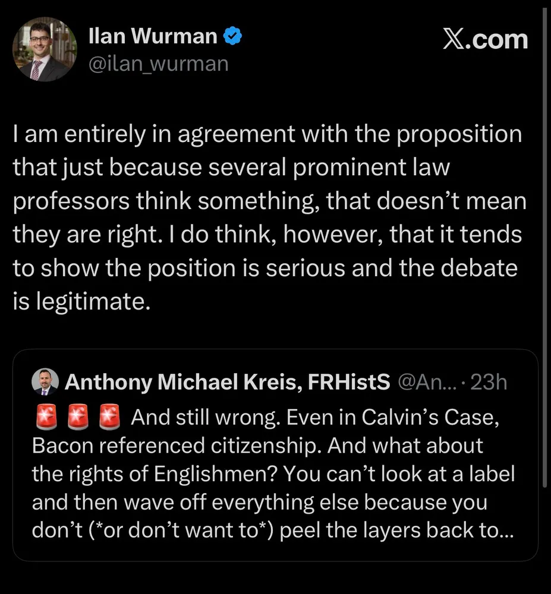This screenshot has width=551, height=594.
Task: Click the words "is legitimate." ending the tweet
Action: click(80, 302)
